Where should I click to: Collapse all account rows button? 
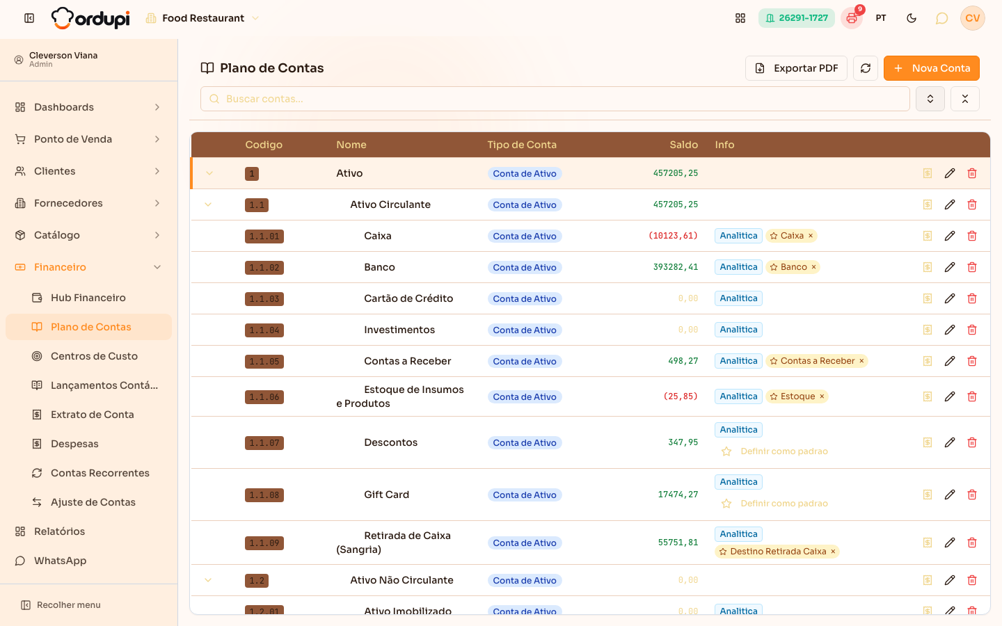[x=965, y=99]
